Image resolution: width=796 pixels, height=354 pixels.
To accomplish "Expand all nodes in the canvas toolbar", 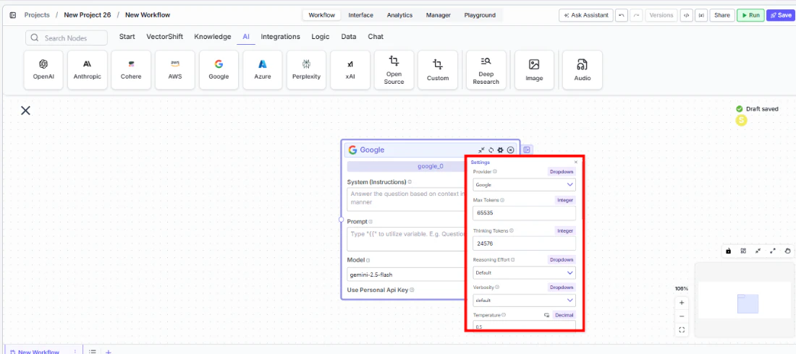I will point(773,251).
